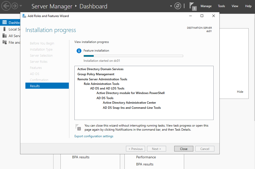Viewport: 255px width, 169px height.
Task: Click Active Directory Domain Services in results list
Action: (100, 69)
